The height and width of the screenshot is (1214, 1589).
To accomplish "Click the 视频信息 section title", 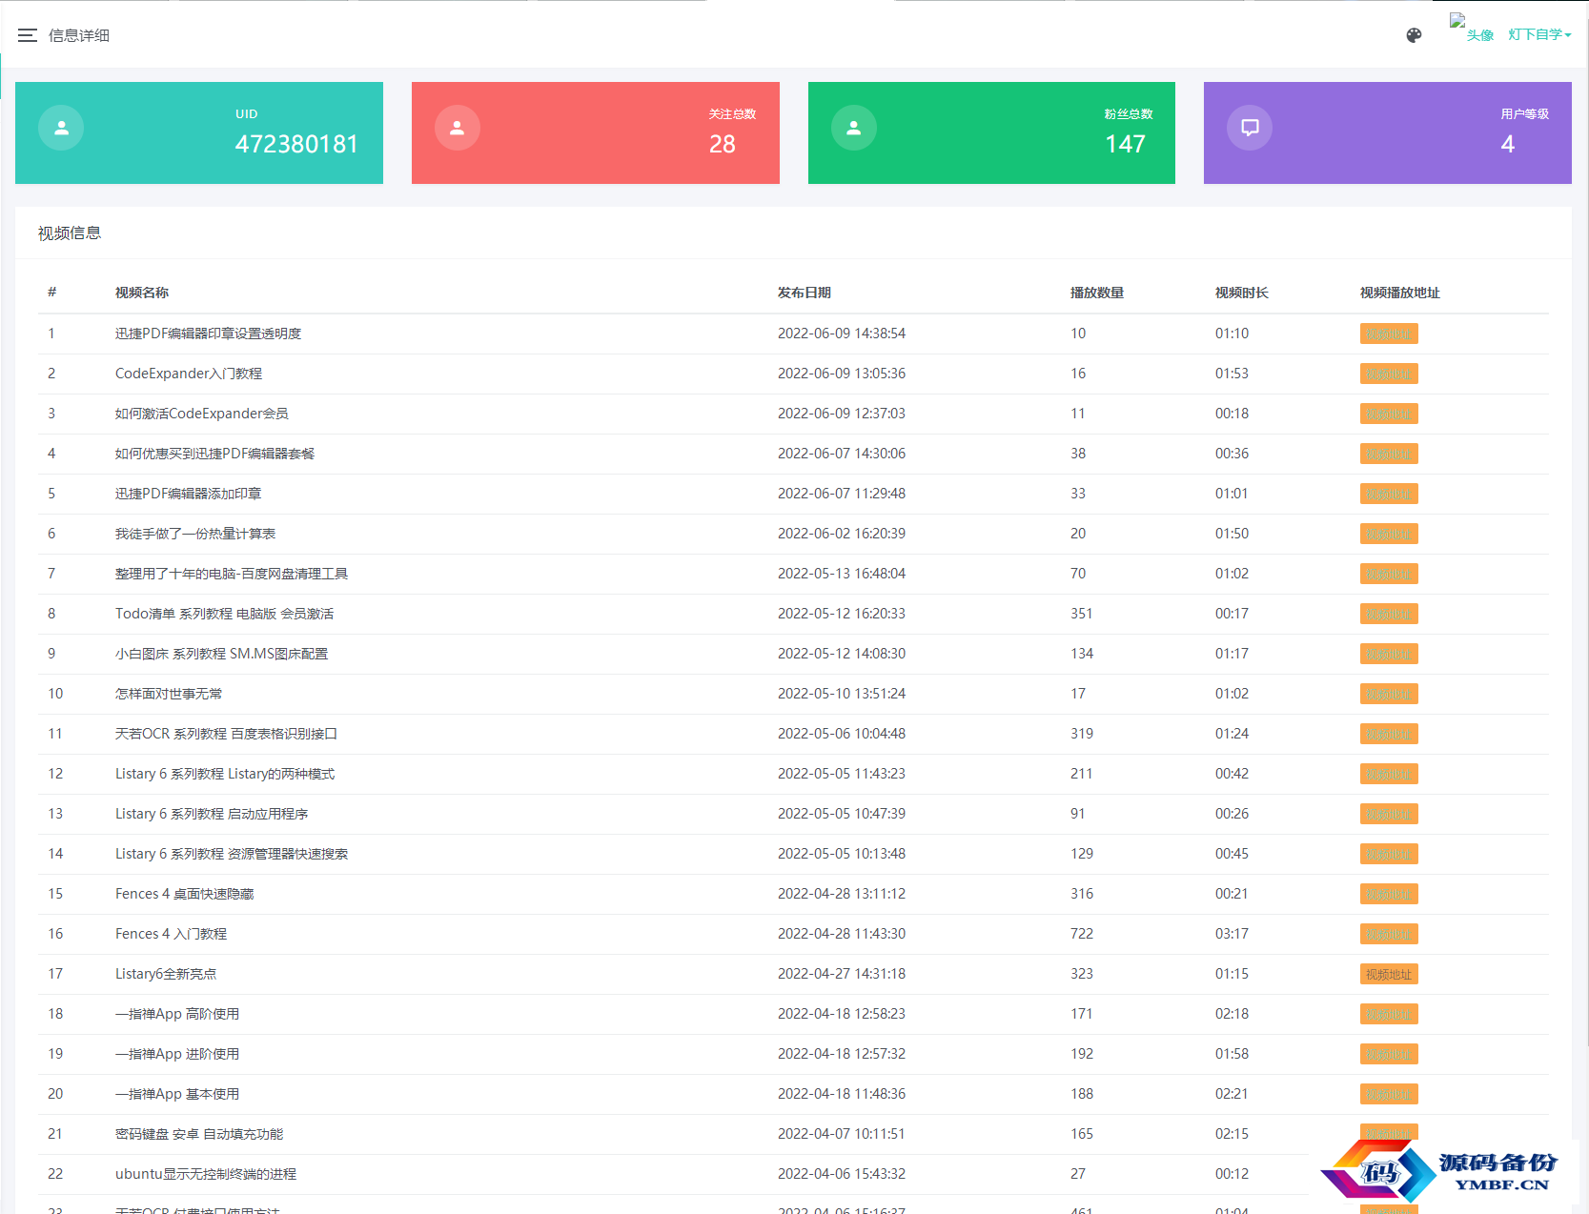I will pos(70,233).
